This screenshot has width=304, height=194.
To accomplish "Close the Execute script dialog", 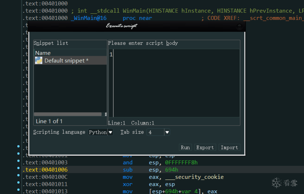I will coord(240,26).
